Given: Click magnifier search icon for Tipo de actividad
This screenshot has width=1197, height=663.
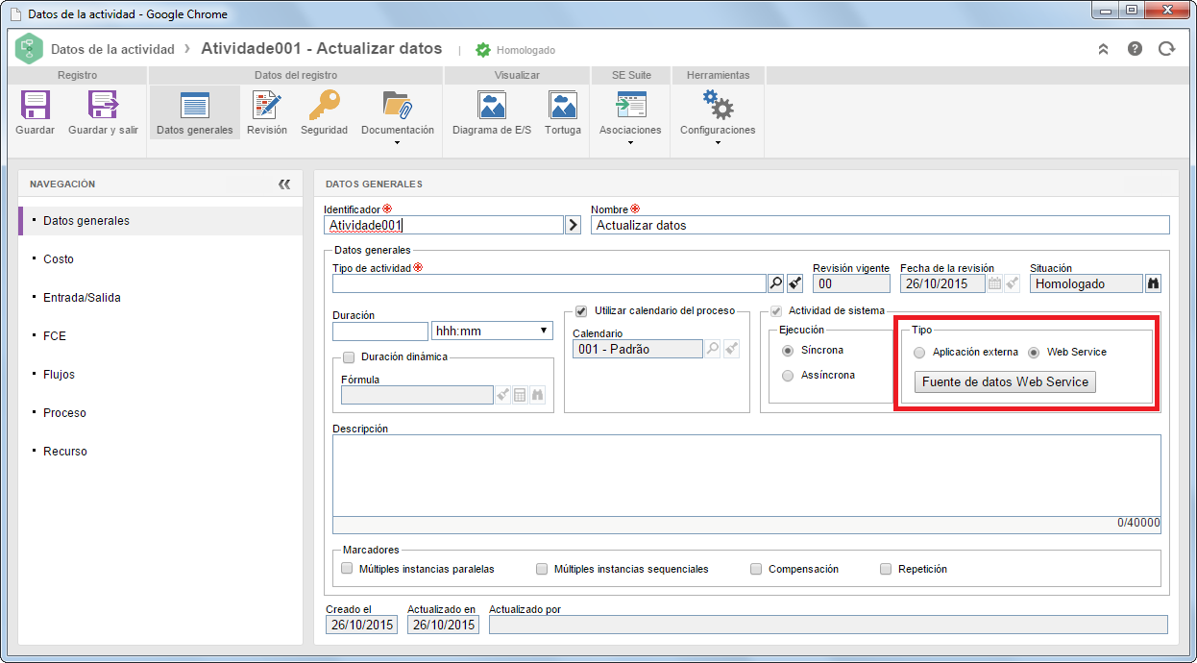Looking at the screenshot, I should point(776,283).
